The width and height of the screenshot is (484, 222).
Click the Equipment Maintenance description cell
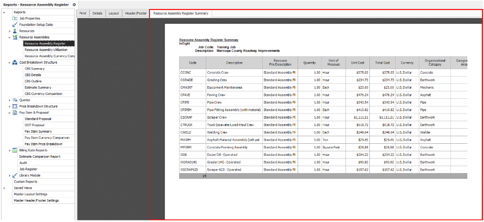pyautogui.click(x=234, y=88)
